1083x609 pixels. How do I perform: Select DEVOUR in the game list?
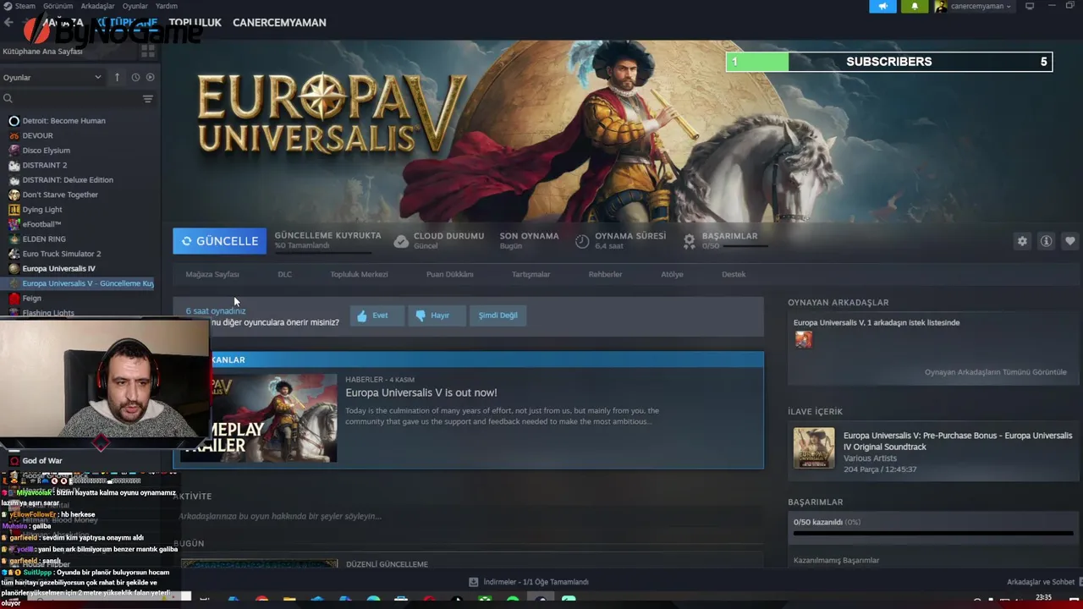point(37,135)
